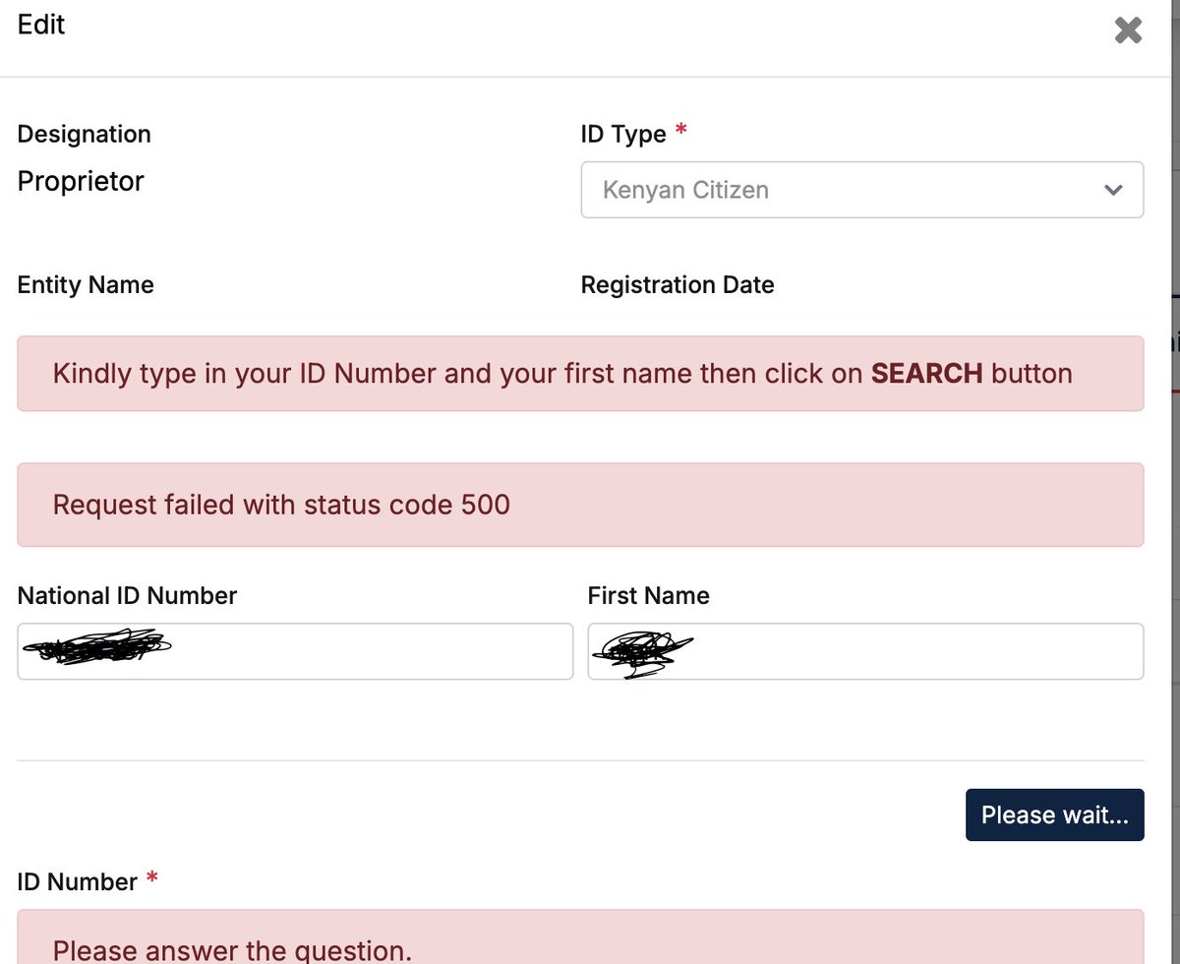Click the 'Request failed with status code 500' alert

pos(580,505)
